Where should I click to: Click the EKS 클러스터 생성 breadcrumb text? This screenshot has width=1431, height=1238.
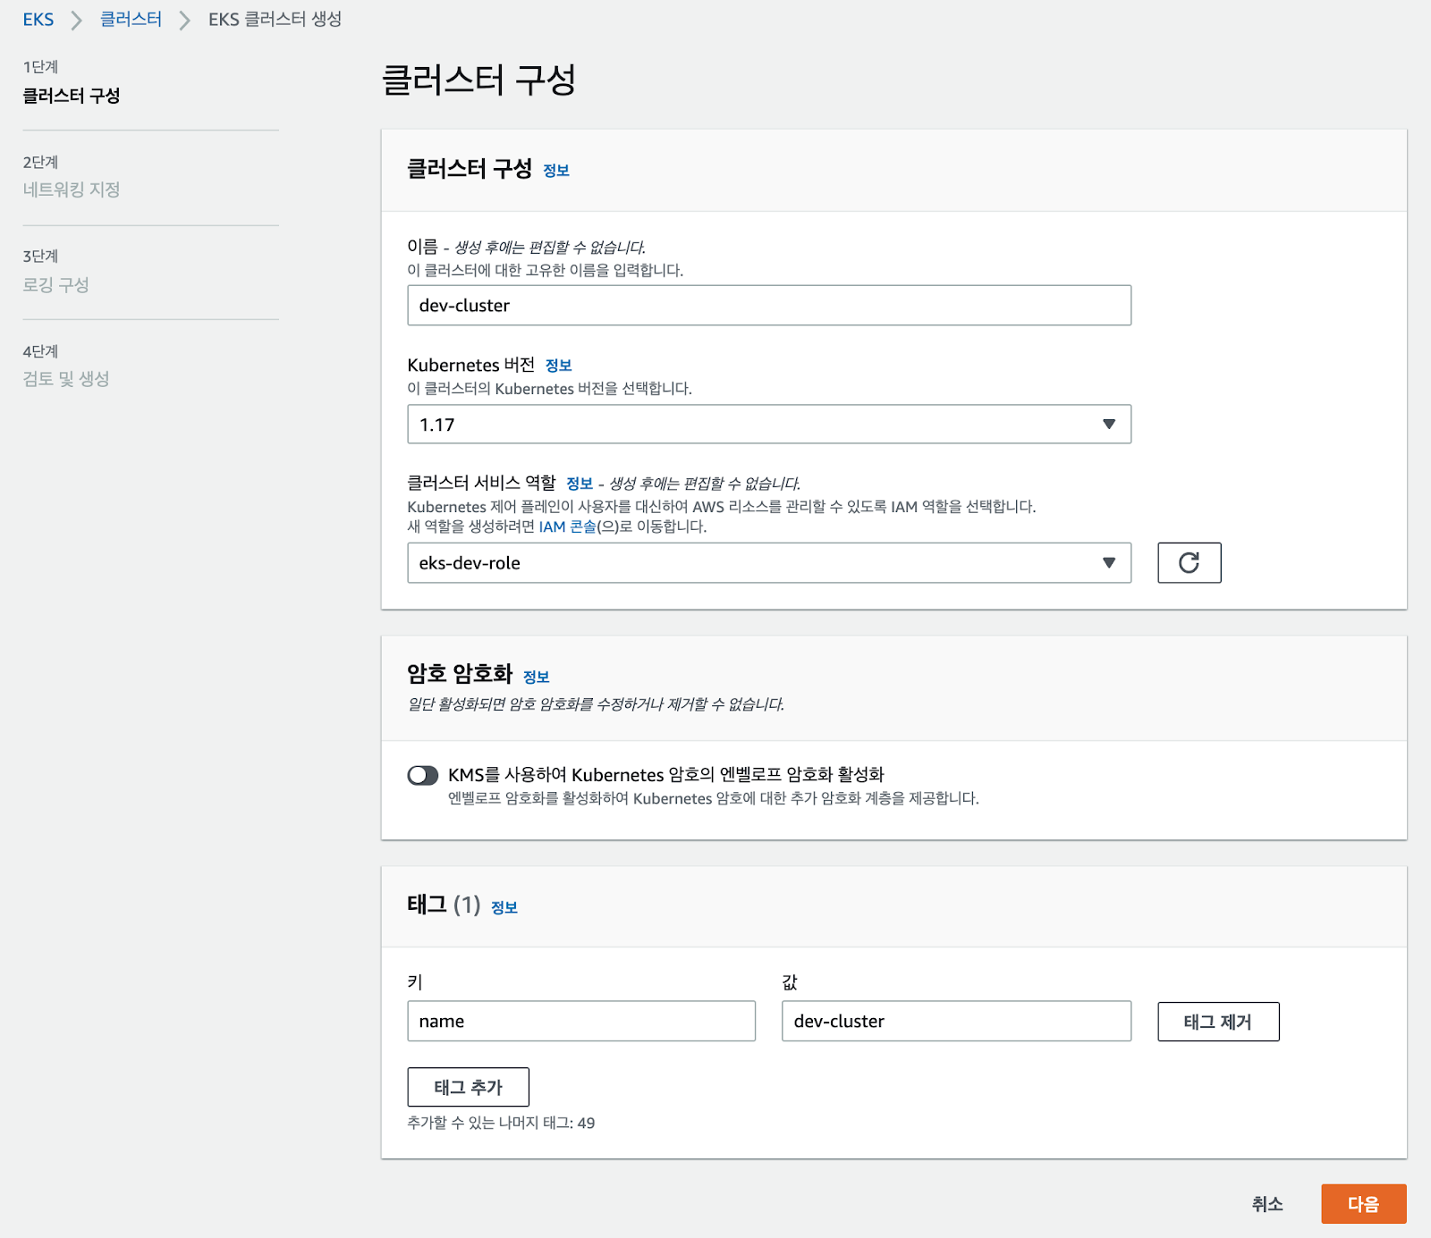click(x=275, y=19)
